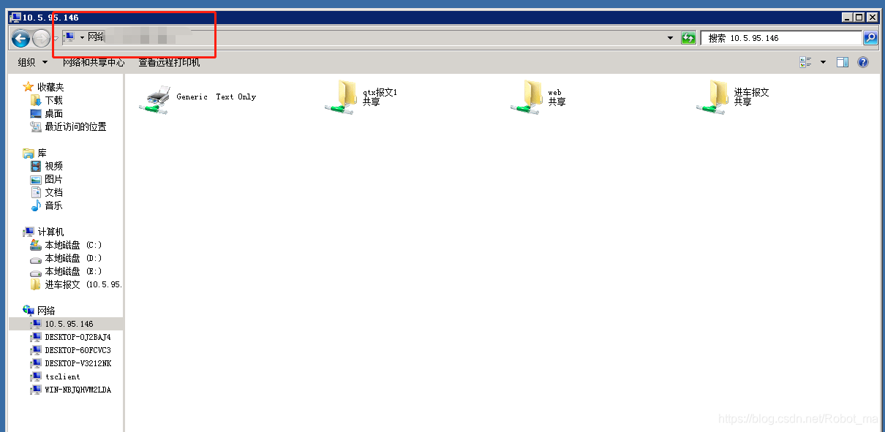
Task: Minimize the 10.5.95.146 window
Action: tap(847, 17)
